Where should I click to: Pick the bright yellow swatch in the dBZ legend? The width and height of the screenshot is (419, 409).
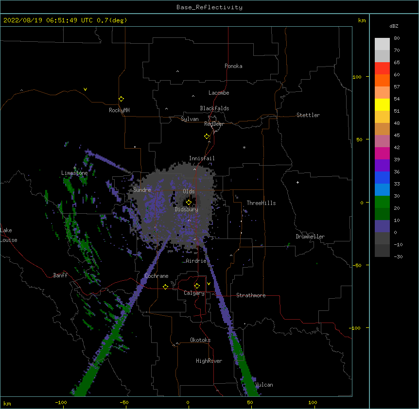click(382, 104)
